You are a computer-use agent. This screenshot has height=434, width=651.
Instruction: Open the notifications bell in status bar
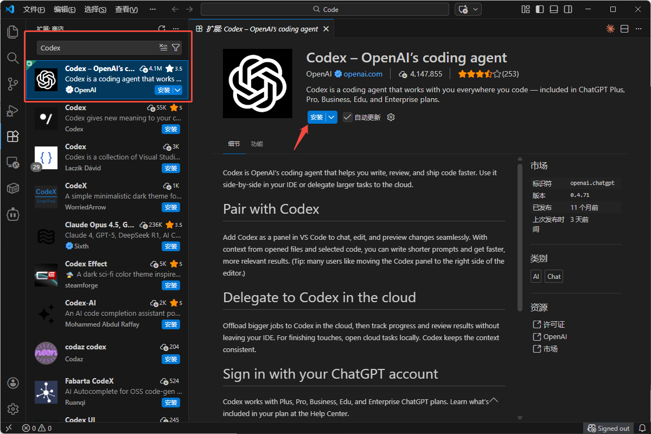pos(642,428)
